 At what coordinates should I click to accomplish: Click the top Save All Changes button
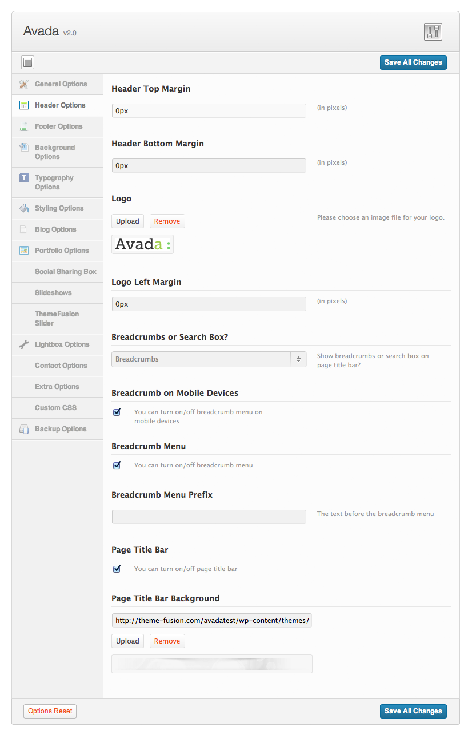click(x=413, y=62)
